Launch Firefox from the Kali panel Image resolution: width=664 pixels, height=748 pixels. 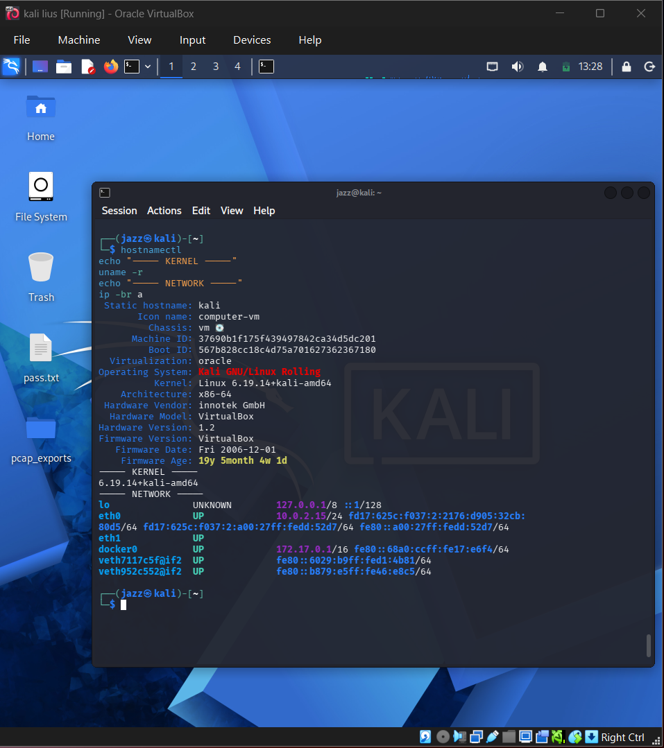(111, 67)
